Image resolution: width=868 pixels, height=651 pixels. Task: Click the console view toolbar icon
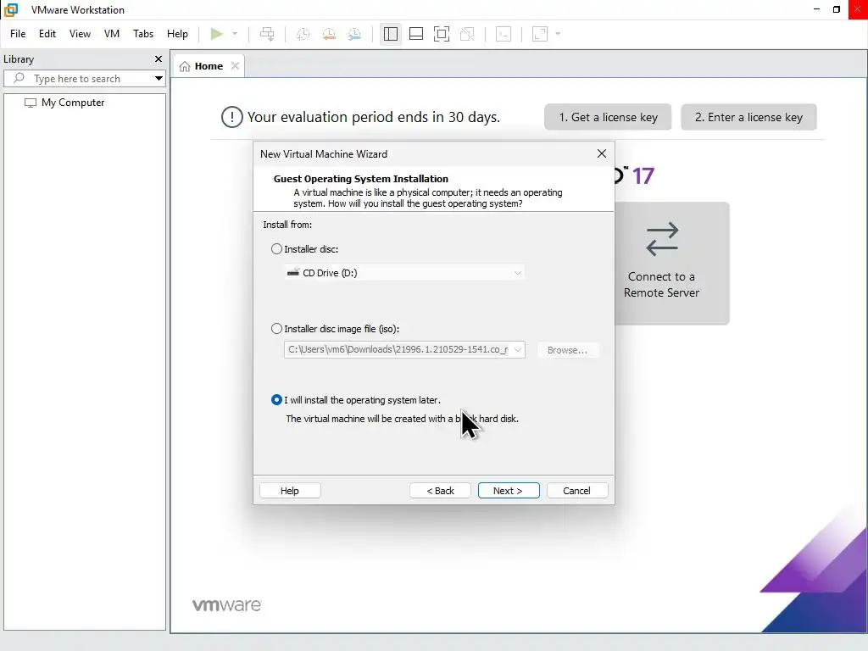(x=504, y=34)
